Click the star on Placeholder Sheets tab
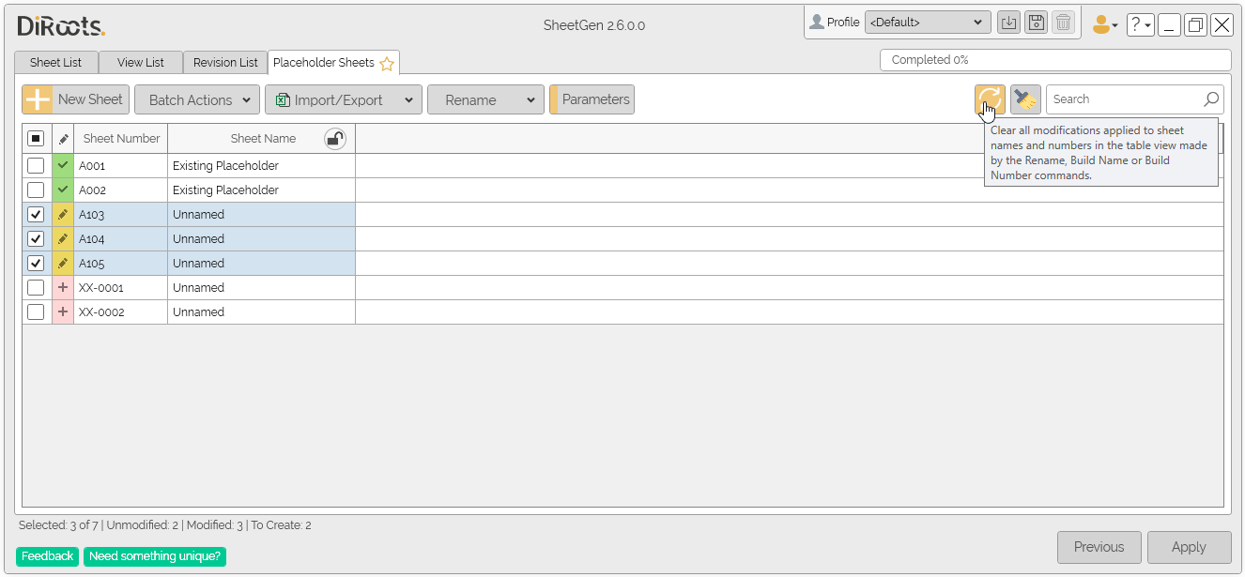 pyautogui.click(x=387, y=64)
